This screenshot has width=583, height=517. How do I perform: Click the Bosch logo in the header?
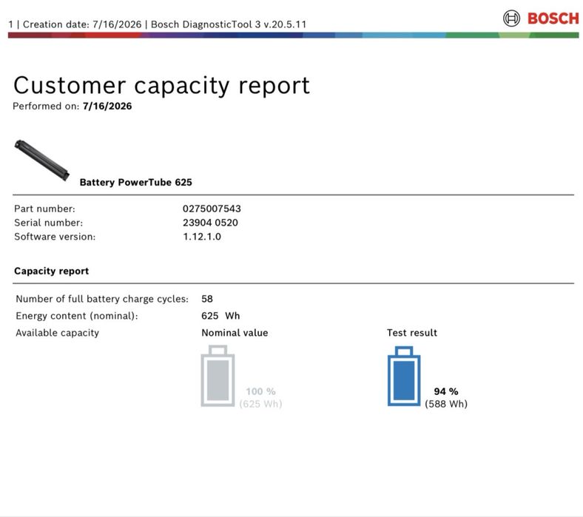(541, 18)
